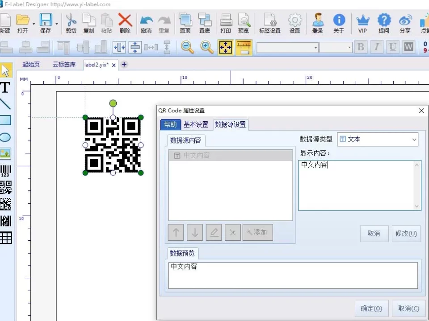Open a file with 打开 icon
The height and width of the screenshot is (321, 429).
coord(22,23)
